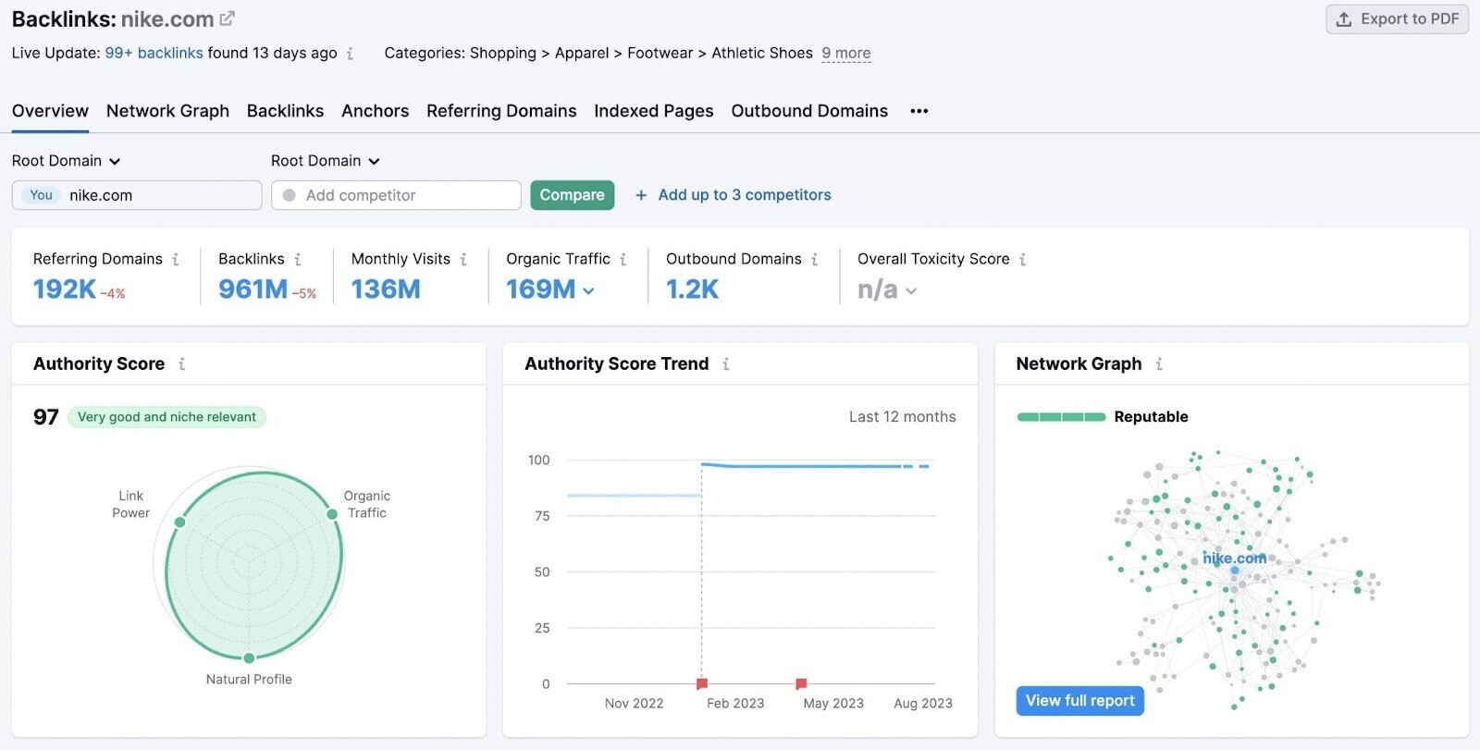This screenshot has width=1480, height=750.
Task: Open the 1.2K outbound domains value
Action: 692,289
